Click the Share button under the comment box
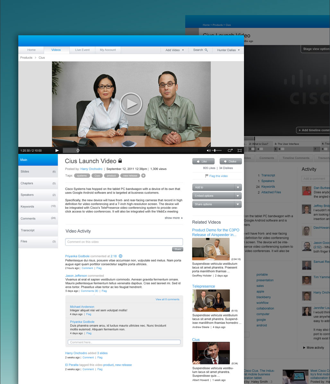 click(x=178, y=249)
